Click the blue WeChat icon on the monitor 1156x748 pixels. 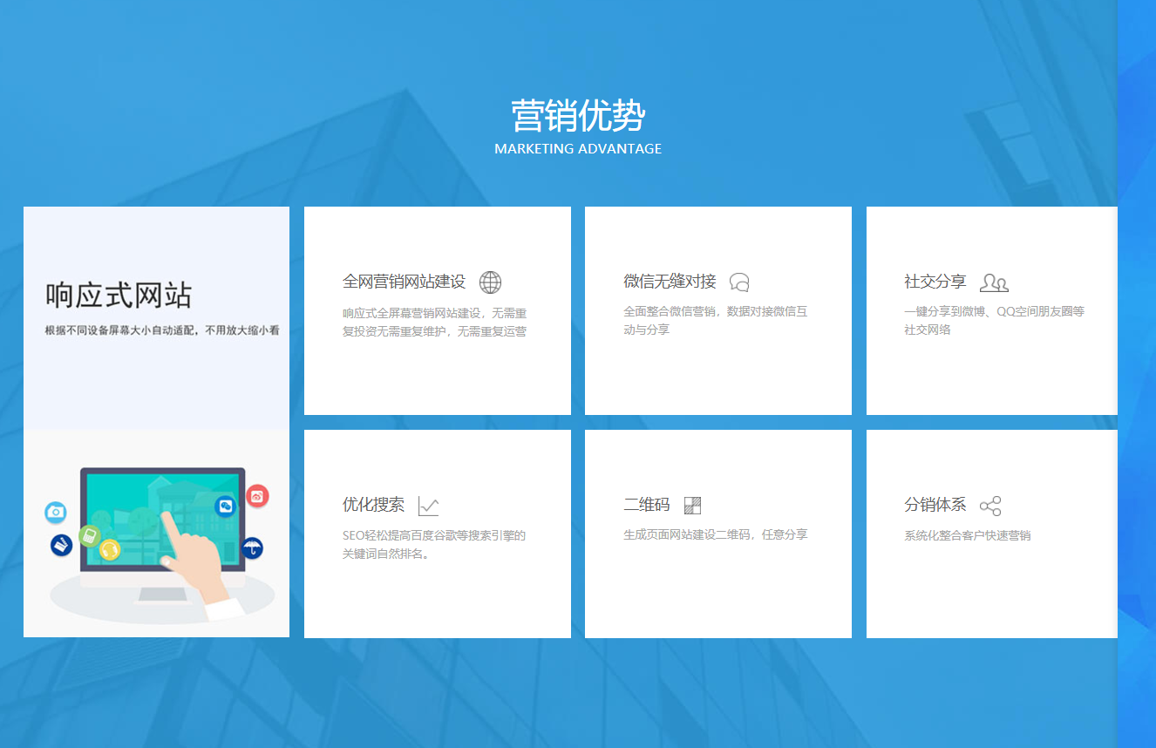(225, 507)
